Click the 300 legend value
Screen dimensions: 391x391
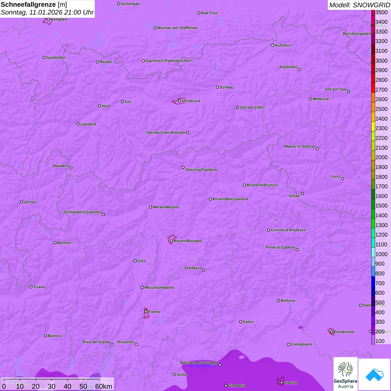point(380,322)
